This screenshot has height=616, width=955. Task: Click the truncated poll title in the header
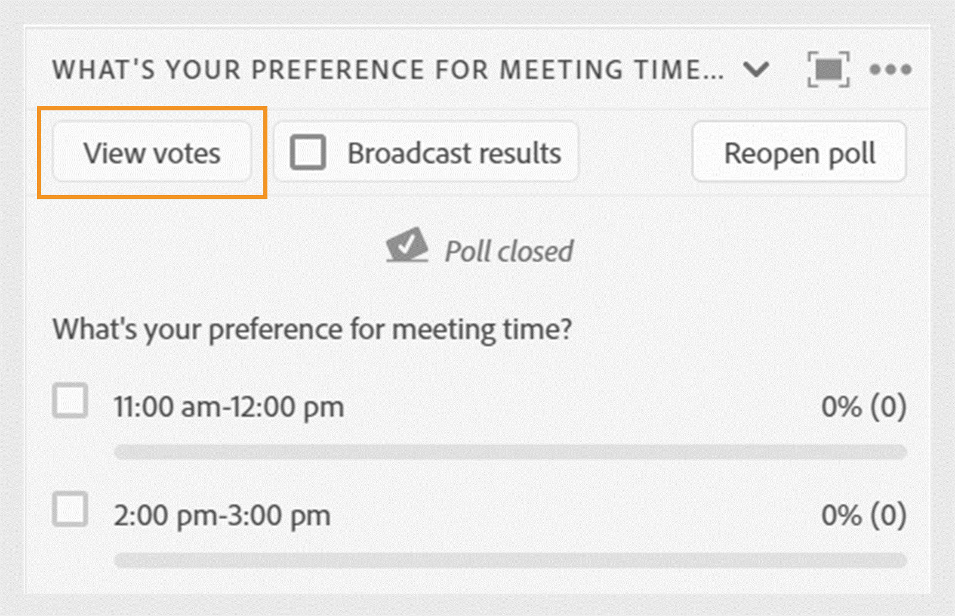click(x=388, y=70)
